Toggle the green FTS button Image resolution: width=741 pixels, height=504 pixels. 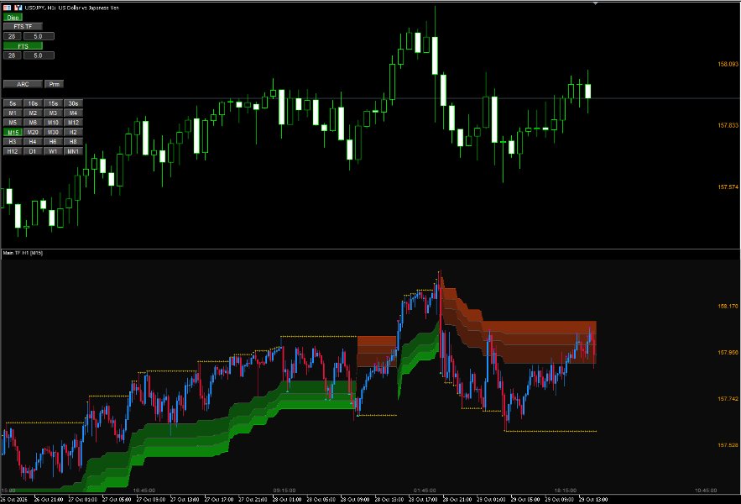tap(23, 46)
